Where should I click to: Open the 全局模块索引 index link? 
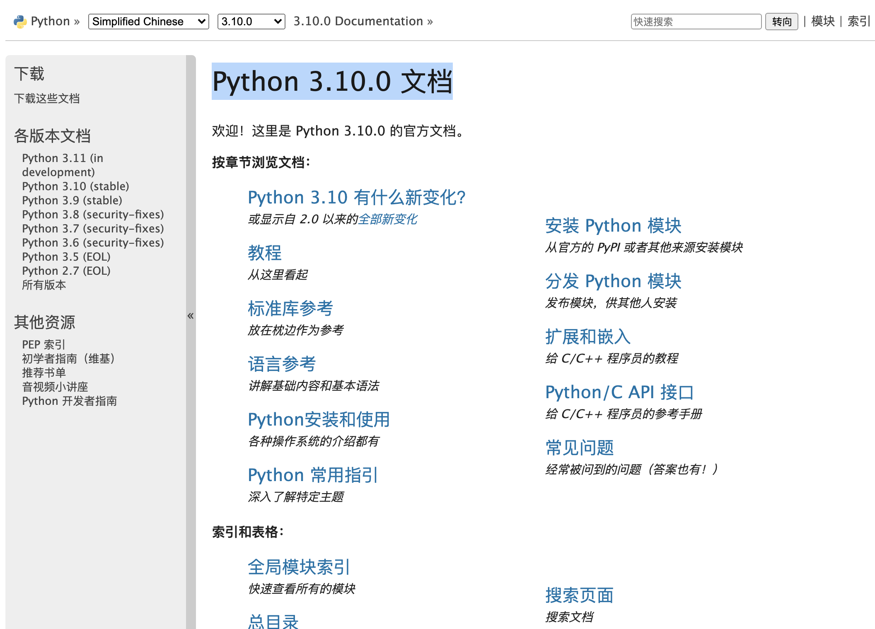(x=299, y=567)
